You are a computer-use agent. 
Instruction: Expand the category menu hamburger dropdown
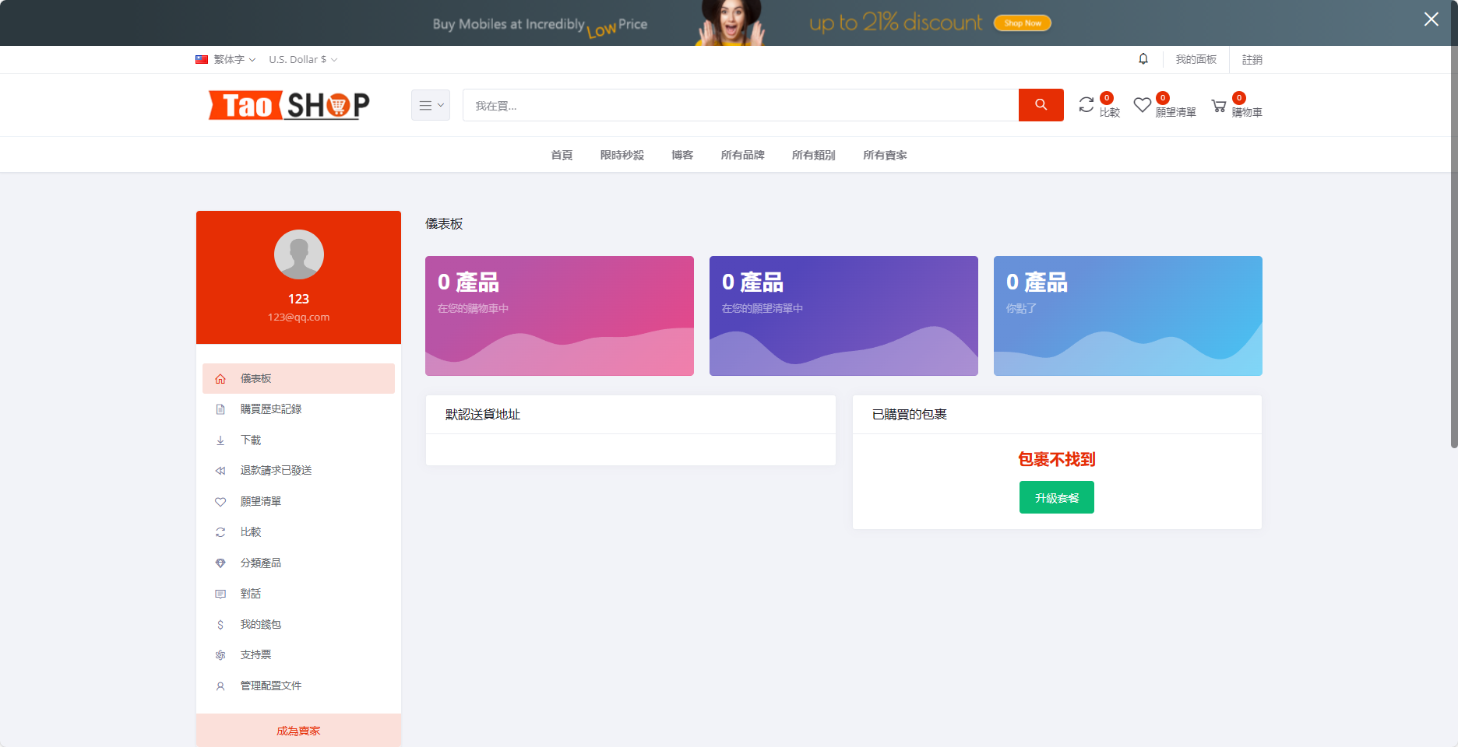point(431,105)
